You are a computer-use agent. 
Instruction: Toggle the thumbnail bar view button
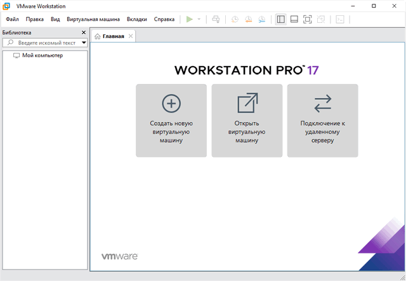coord(294,19)
